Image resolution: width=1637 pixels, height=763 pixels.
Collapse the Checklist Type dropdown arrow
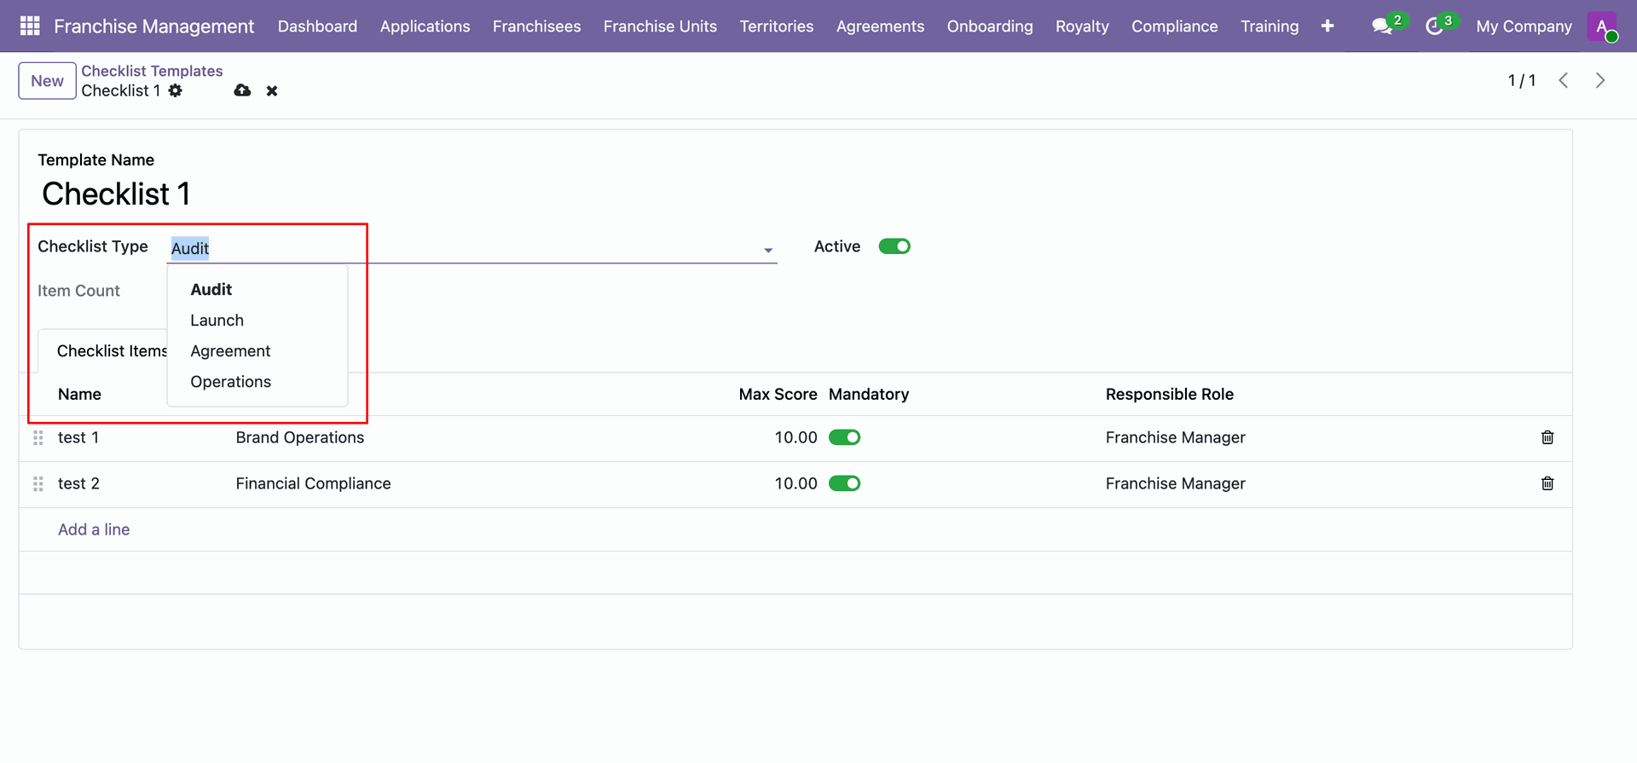[x=768, y=250]
